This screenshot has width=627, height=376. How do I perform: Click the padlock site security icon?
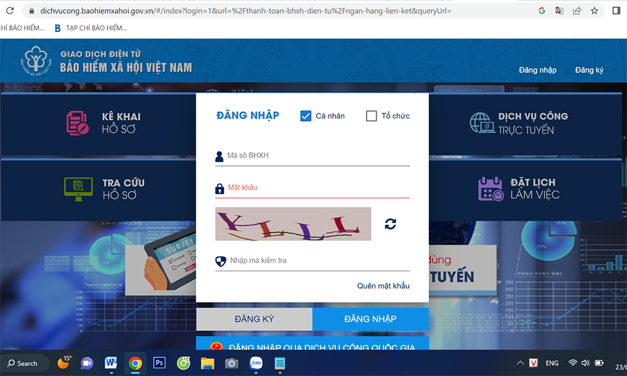coord(31,11)
